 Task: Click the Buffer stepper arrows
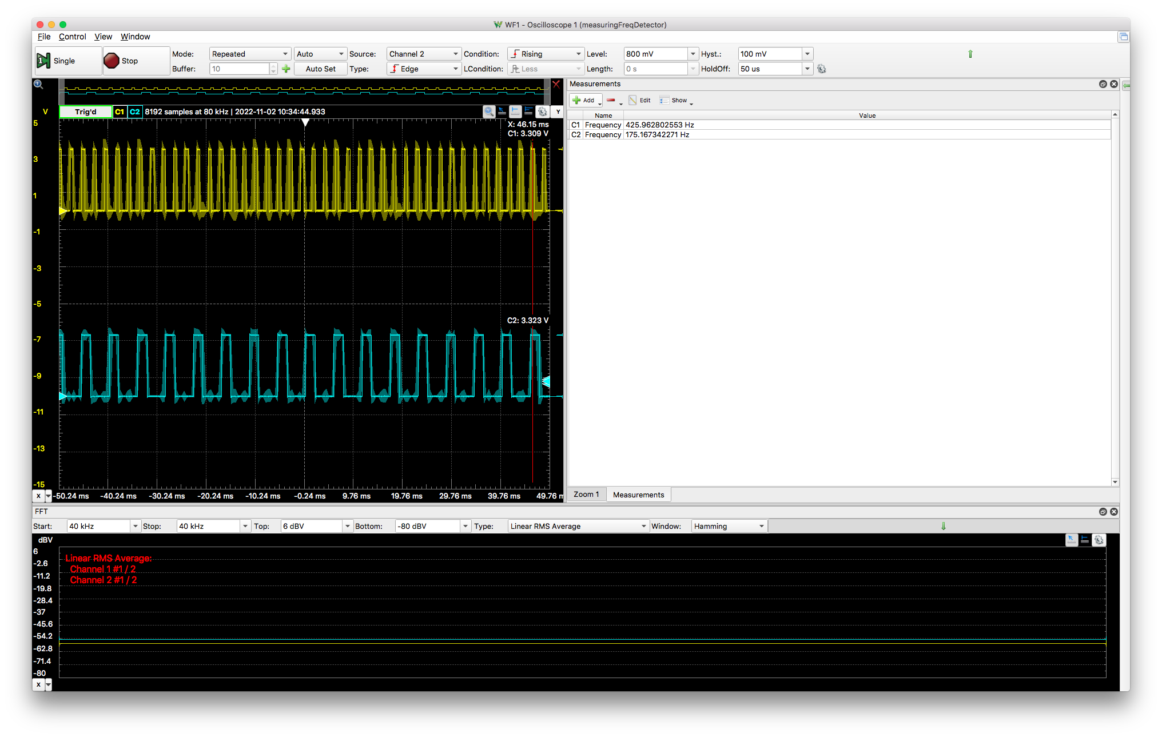[273, 69]
